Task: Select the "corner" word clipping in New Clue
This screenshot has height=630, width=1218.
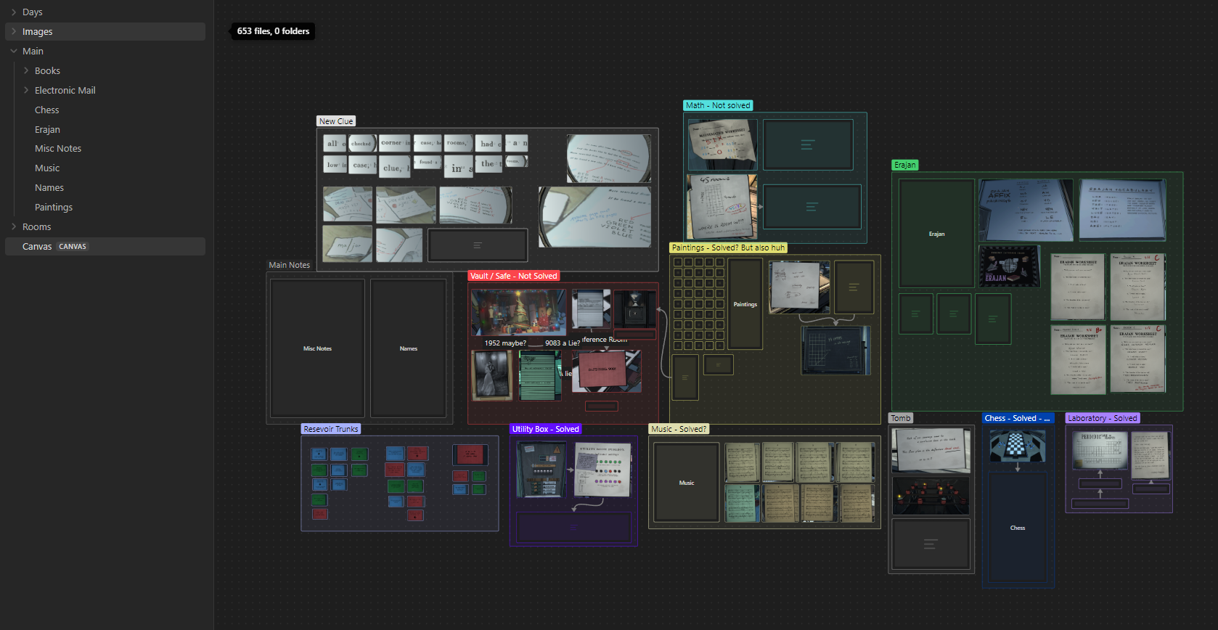Action: tap(394, 143)
